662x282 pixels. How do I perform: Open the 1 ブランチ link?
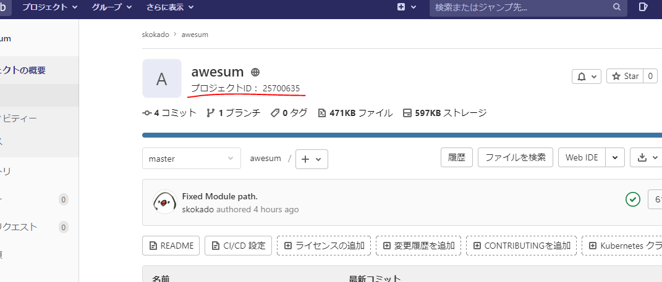point(233,112)
